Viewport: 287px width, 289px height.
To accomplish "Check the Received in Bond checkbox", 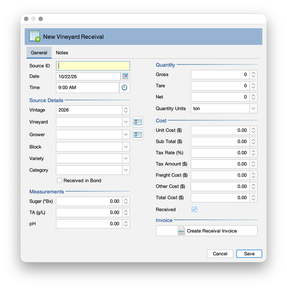I will (x=59, y=181).
